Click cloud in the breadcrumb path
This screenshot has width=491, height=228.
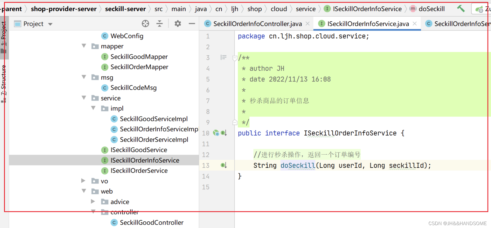279,9
